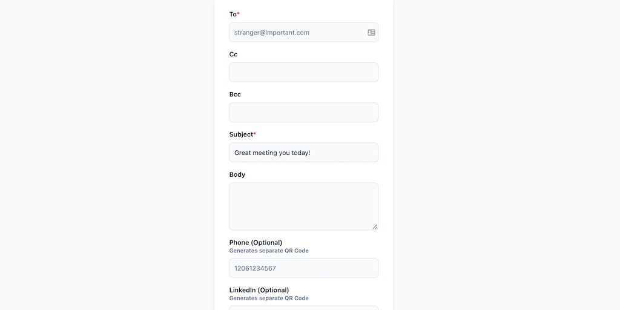This screenshot has height=310, width=620.
Task: Focus the LinkedIn input at the bottom edge
Action: coord(303,308)
